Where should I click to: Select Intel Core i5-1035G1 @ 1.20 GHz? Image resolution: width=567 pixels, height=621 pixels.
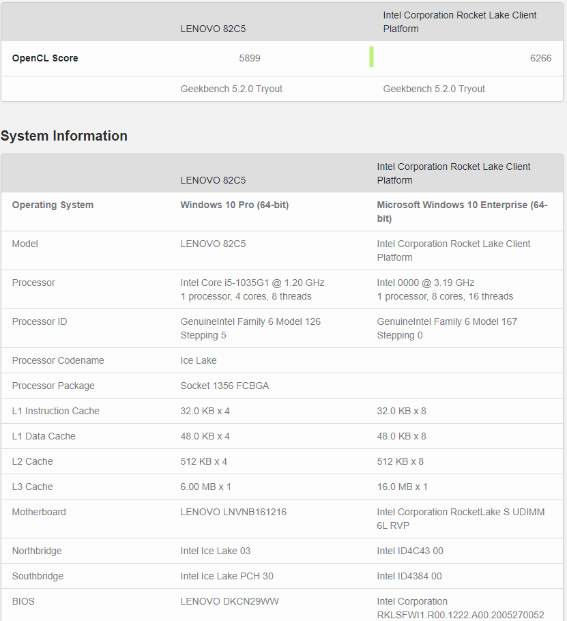(x=252, y=283)
